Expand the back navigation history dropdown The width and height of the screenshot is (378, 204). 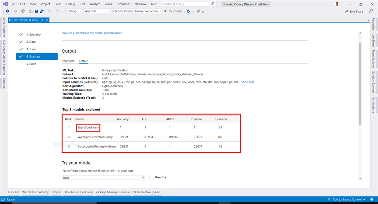pyautogui.click(x=11, y=11)
